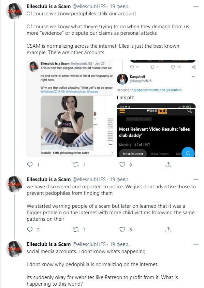204x288 pixels.
Task: Open the 19 февр. timestamp of the third tweet
Action: pyautogui.click(x=119, y=244)
